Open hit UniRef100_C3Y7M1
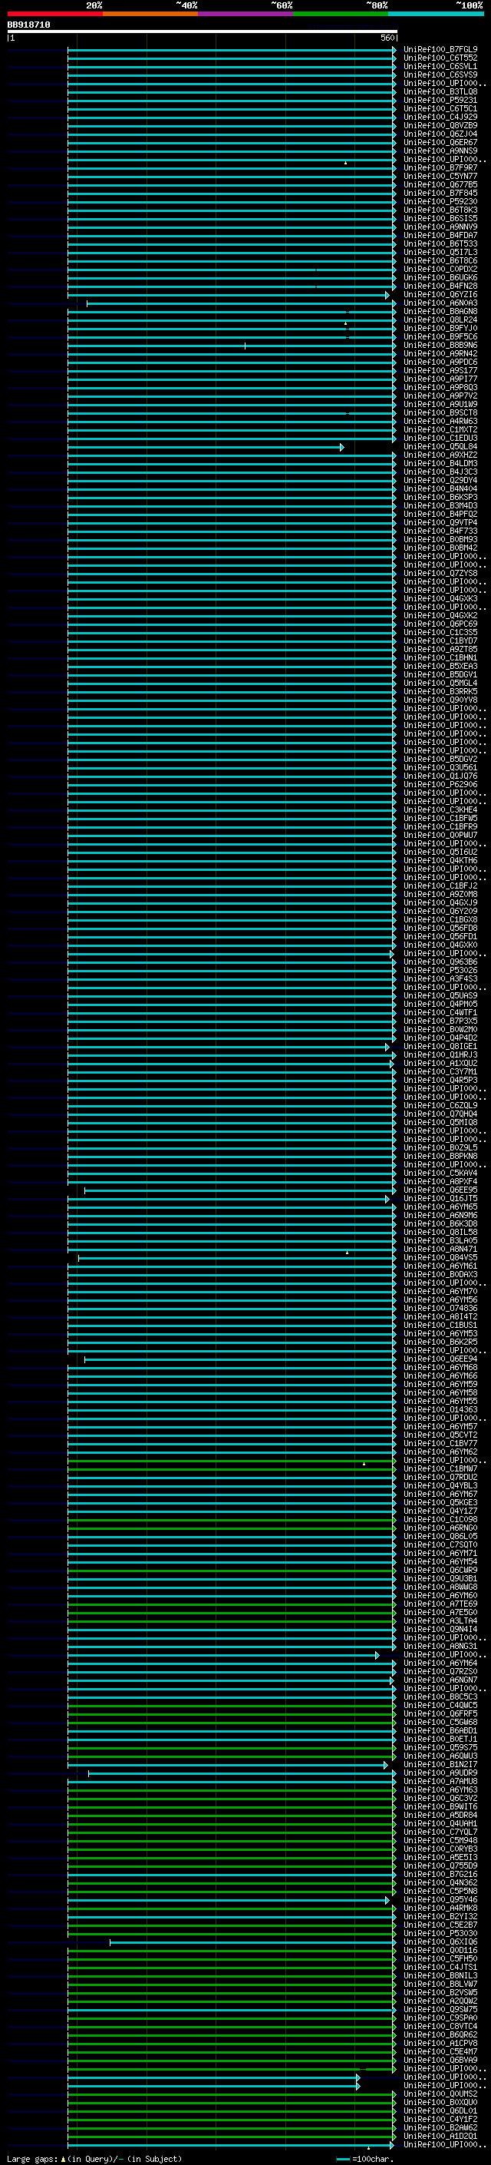This screenshot has width=491, height=2165. (440, 1072)
